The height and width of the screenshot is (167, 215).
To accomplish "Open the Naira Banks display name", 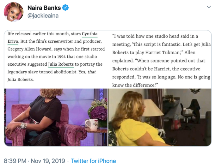I will [44, 8].
